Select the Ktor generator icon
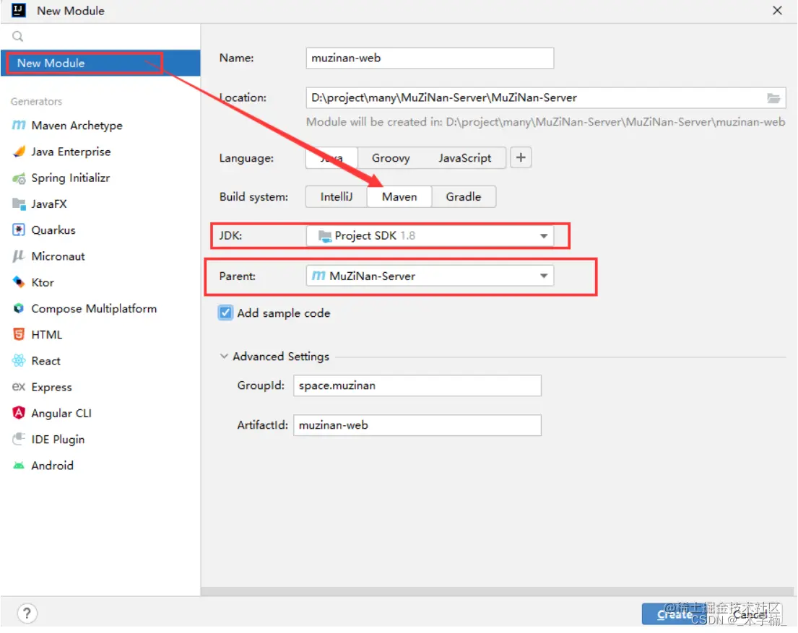 pos(19,282)
